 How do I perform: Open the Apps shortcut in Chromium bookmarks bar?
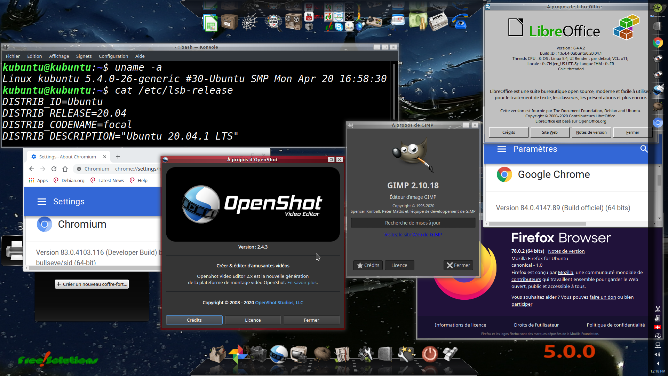(38, 180)
